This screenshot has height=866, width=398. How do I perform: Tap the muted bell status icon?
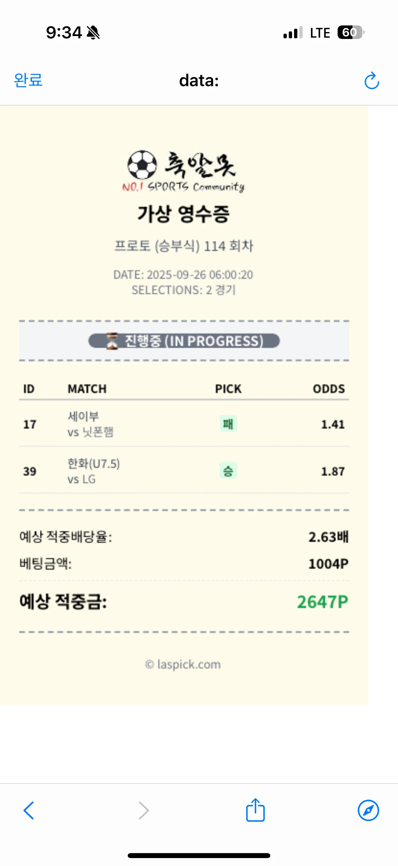93,33
